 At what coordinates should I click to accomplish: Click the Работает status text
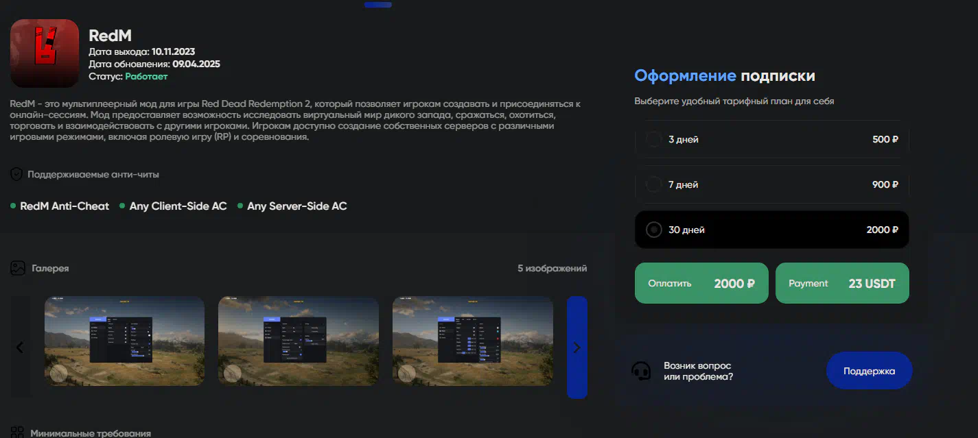pyautogui.click(x=146, y=77)
